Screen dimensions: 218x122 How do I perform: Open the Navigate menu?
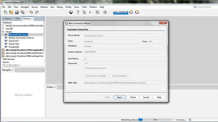coord(25,7)
